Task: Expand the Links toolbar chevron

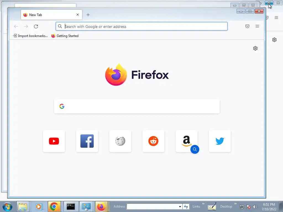Action: (x=203, y=204)
